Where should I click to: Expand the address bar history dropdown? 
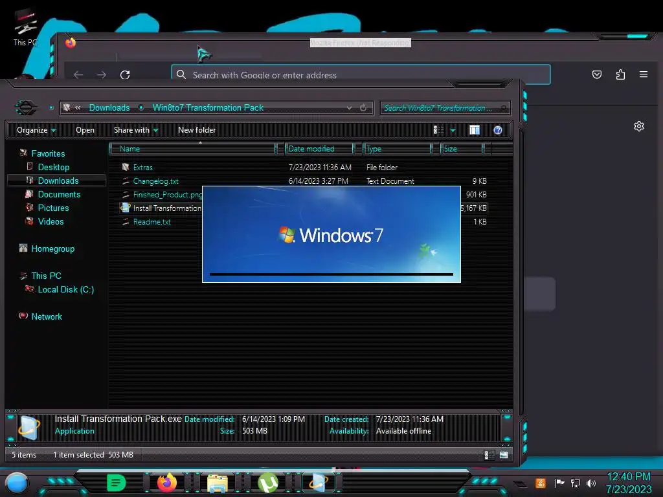(x=349, y=108)
